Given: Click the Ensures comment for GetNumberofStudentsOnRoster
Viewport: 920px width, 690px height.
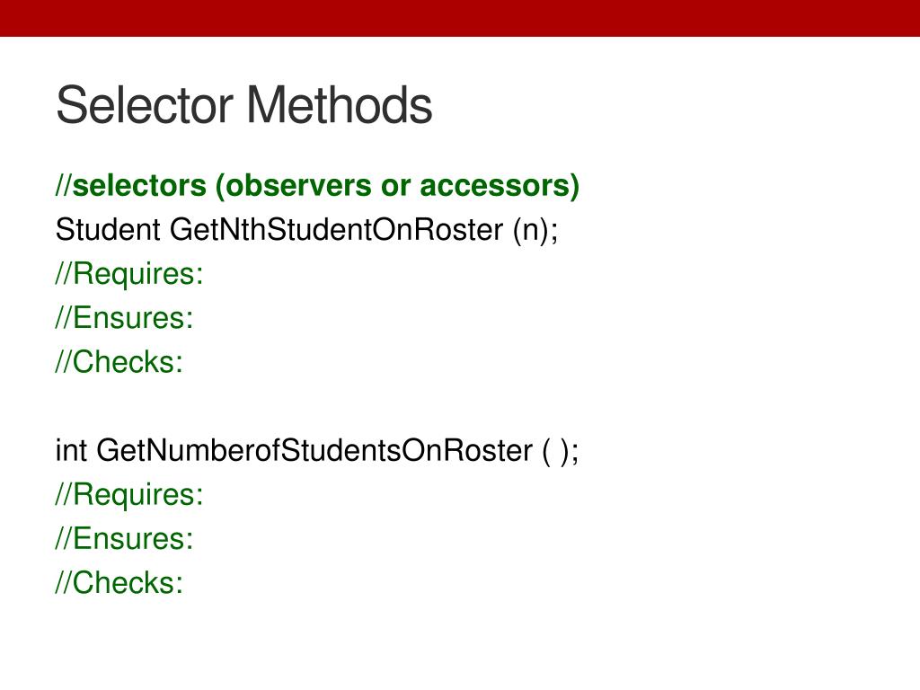Looking at the screenshot, I should pyautogui.click(x=124, y=539).
